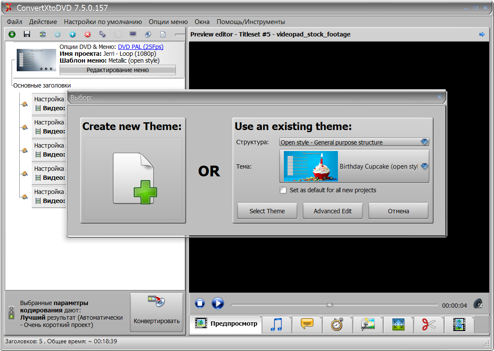
Task: Move the preview seek slider handle
Action: click(x=329, y=305)
